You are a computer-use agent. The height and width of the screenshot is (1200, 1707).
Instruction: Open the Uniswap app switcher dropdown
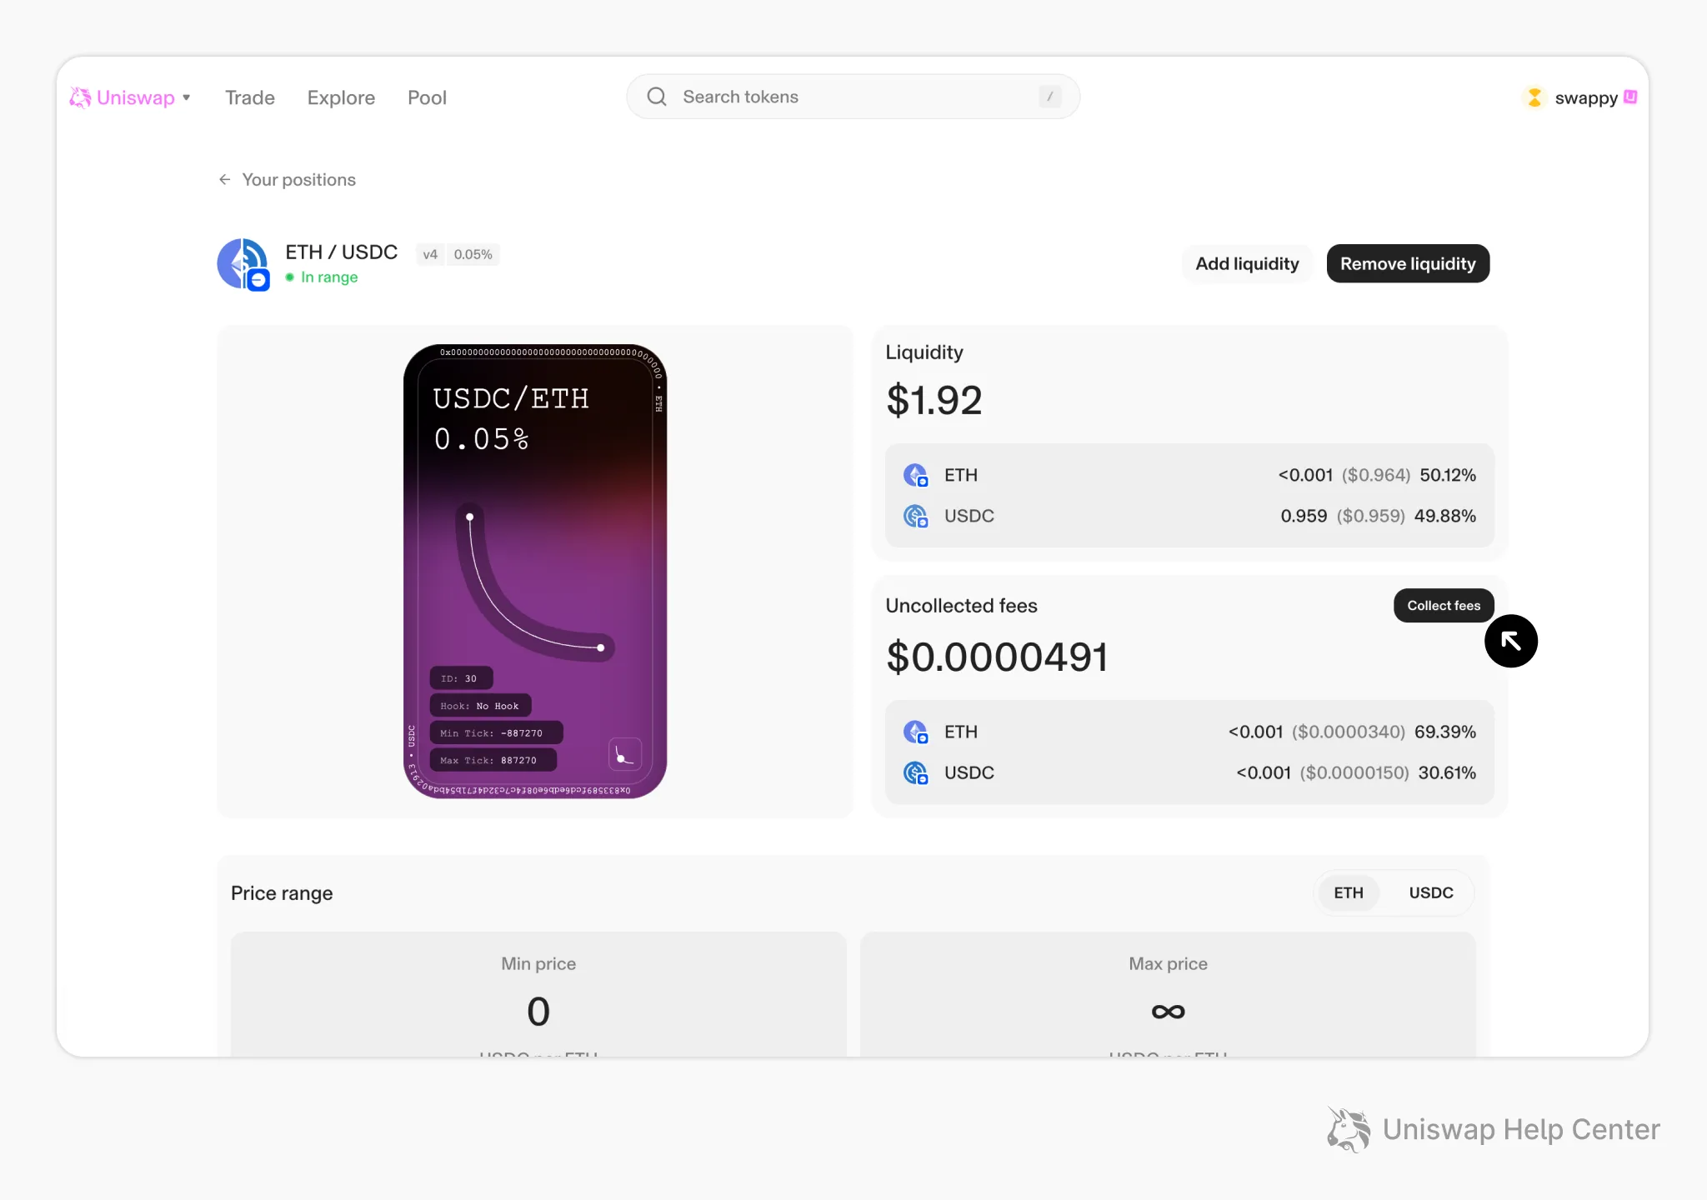coord(187,97)
